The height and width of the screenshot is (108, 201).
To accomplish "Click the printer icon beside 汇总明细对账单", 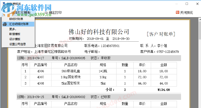I will tap(5, 24).
